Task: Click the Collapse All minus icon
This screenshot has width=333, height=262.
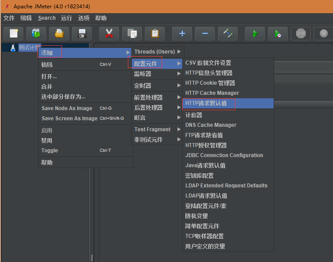Action: [x=205, y=33]
